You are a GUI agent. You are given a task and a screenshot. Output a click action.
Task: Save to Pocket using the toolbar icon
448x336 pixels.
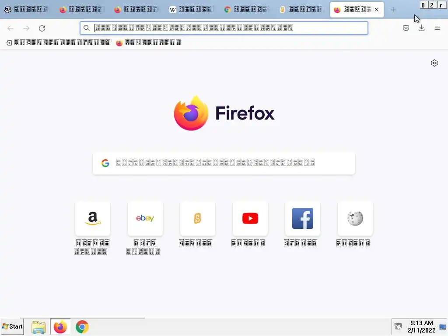pyautogui.click(x=406, y=28)
